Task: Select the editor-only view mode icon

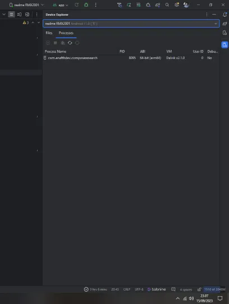Action: (11, 15)
